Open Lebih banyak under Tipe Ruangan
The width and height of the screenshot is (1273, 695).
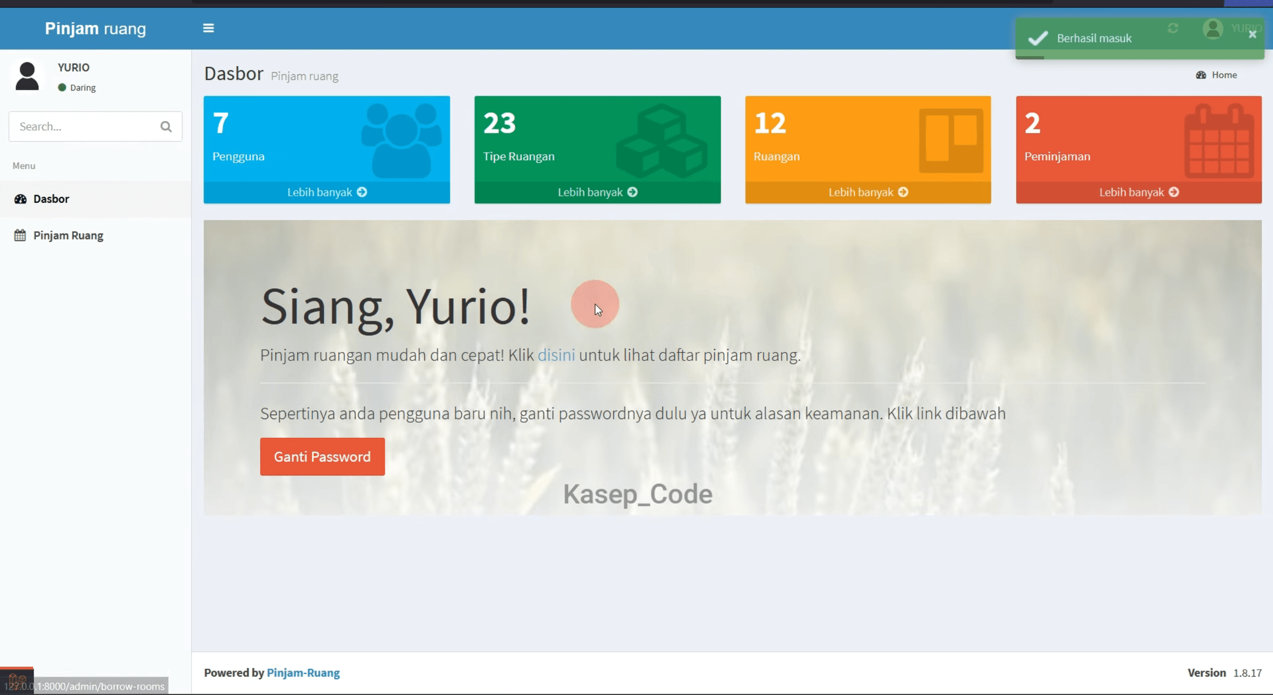[x=597, y=192]
